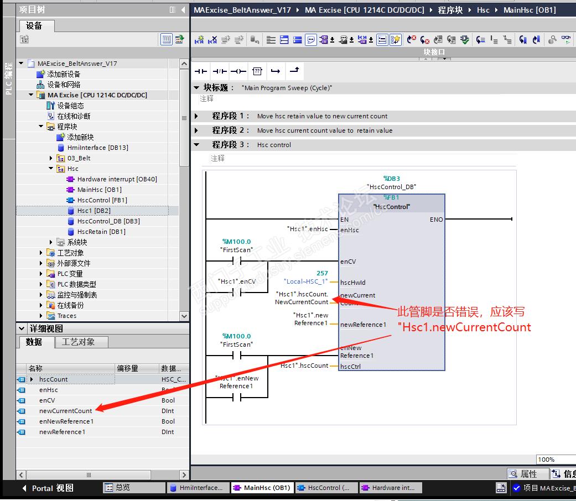Collapse project tree with arrow icon
This screenshot has width=576, height=501.
[x=183, y=10]
